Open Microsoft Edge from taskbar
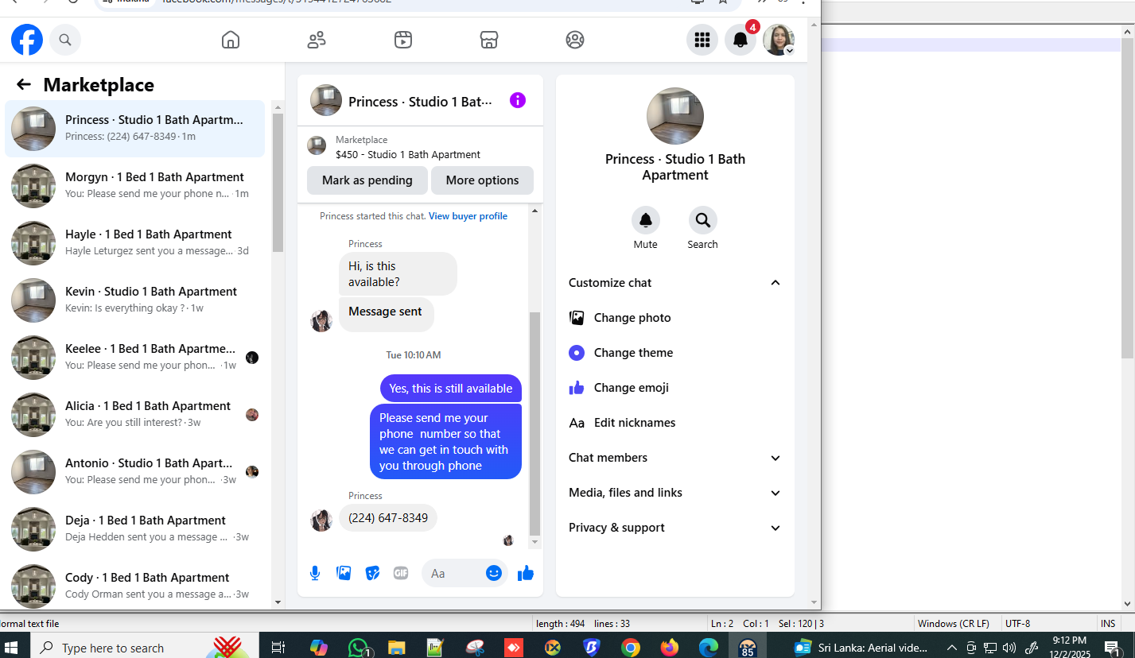Viewport: 1135px width, 658px height. [x=708, y=647]
